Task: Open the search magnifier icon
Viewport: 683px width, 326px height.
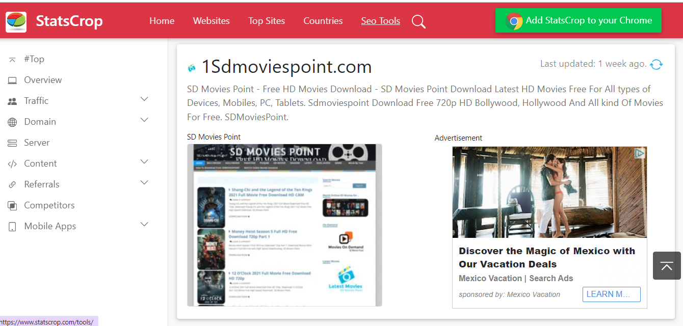Action: pyautogui.click(x=418, y=21)
